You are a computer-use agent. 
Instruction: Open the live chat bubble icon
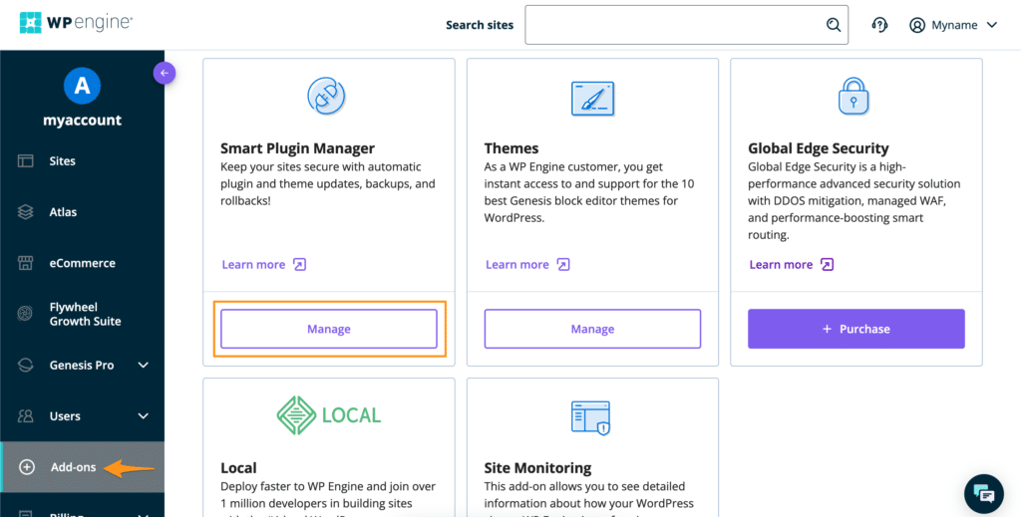pyautogui.click(x=984, y=493)
